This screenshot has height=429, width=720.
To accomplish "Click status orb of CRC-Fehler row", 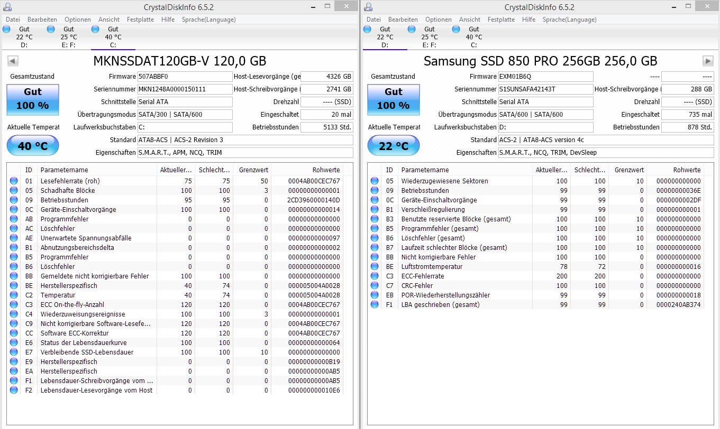I will point(375,286).
